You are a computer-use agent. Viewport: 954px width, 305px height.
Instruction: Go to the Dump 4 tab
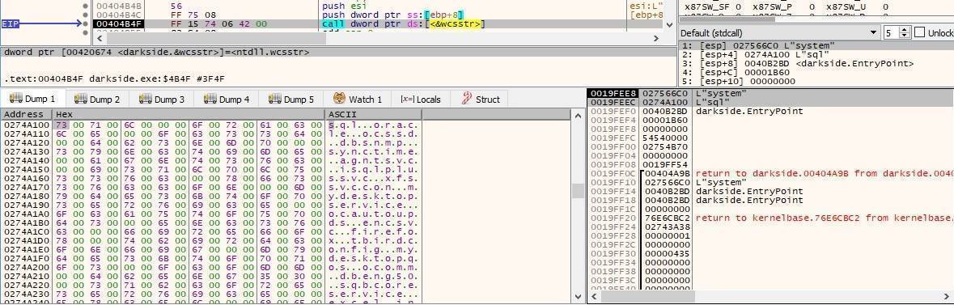click(x=227, y=100)
